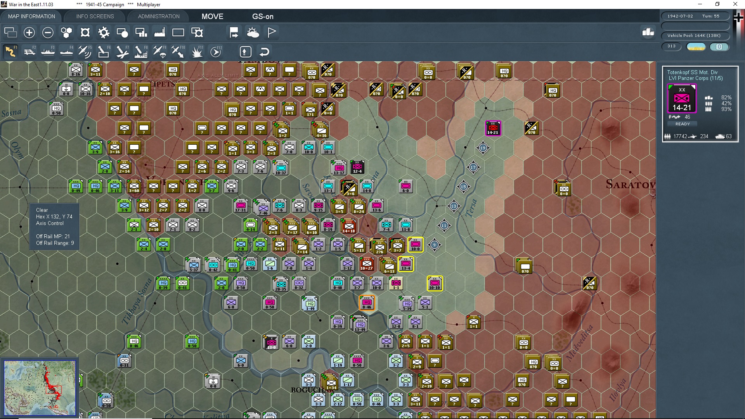Click the 1942-07-02 Turn 55 display
Image resolution: width=745 pixels, height=419 pixels.
coord(695,16)
